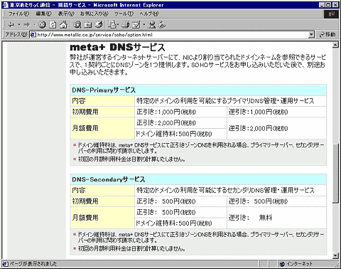Click the scrollbar up arrow
Image resolution: width=341 pixels, height=269 pixels.
[x=335, y=45]
